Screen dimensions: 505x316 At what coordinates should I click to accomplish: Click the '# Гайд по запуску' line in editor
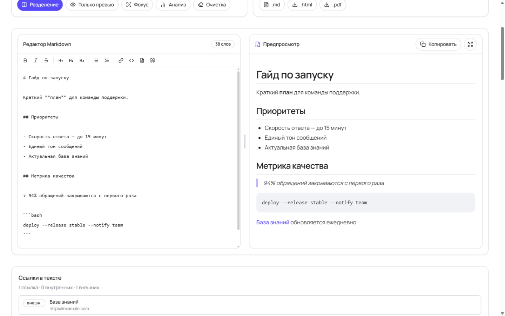pyautogui.click(x=46, y=78)
